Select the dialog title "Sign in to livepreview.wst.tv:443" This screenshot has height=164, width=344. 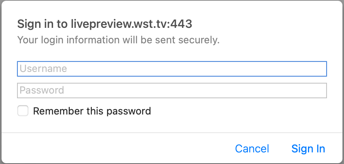105,24
